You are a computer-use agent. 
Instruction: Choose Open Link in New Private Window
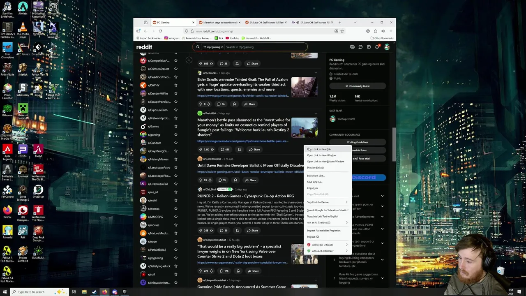pyautogui.click(x=328, y=162)
